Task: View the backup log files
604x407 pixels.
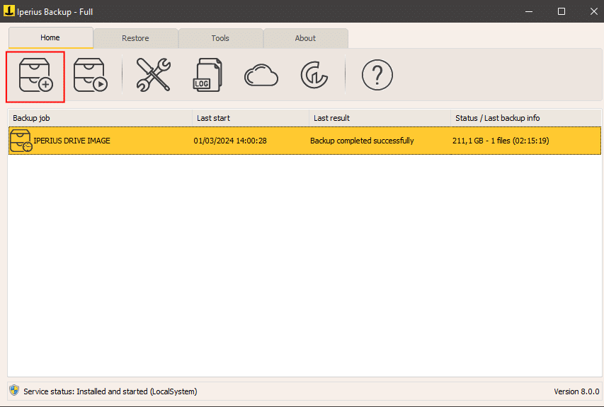Action: 207,74
